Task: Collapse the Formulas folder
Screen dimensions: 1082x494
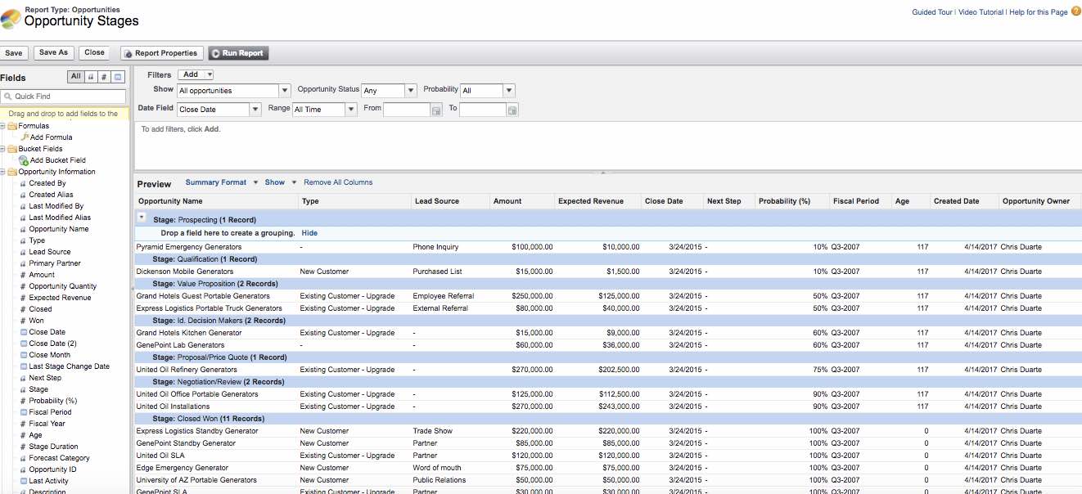Action: [3, 126]
